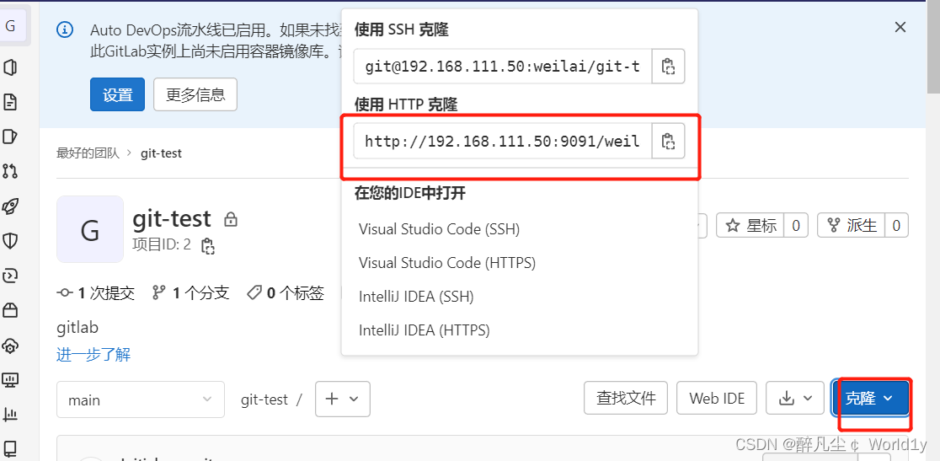
Task: Open the wiki sidebar icon
Action: pos(10,448)
